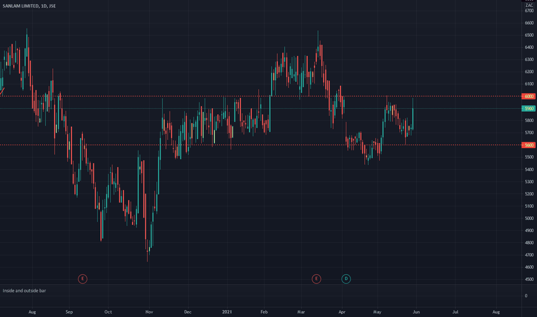
Task: Click the Feb label on time axis
Action: (x=264, y=312)
